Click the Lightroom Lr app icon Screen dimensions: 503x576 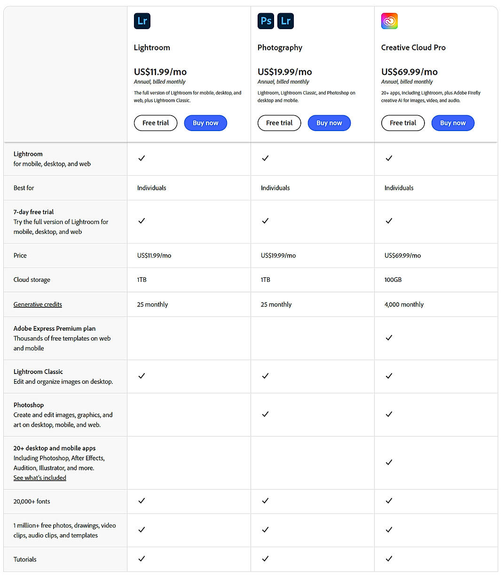point(142,21)
